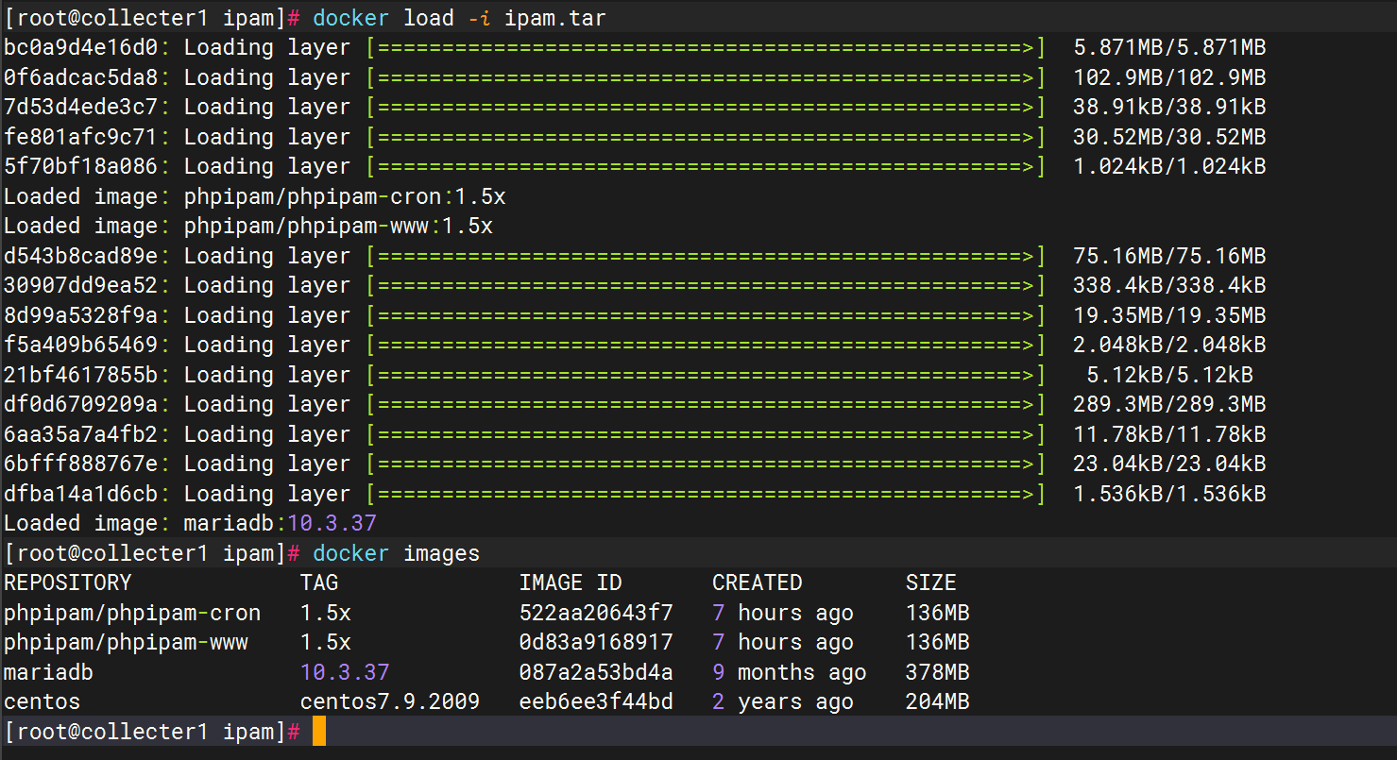The image size is (1397, 760).
Task: Click the size text 19.35MB/19.35MB
Action: click(1169, 315)
